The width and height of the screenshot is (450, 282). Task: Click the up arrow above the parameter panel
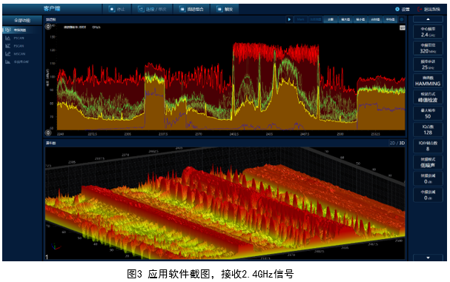pos(428,19)
